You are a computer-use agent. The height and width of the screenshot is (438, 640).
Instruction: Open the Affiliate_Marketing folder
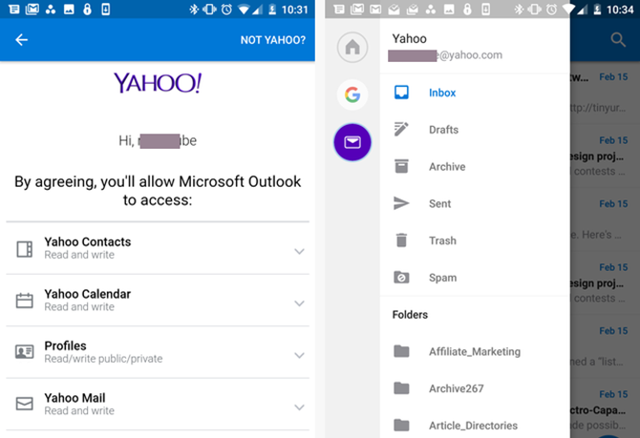475,351
